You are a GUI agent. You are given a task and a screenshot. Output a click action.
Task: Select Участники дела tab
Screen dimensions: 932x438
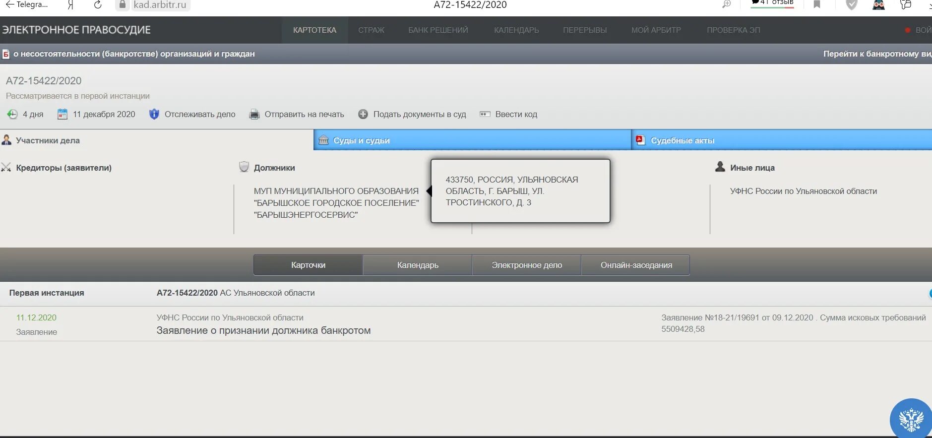pyautogui.click(x=157, y=140)
